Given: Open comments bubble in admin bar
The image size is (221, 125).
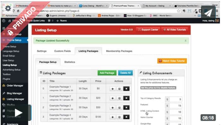Looking at the screenshot, I should click(50, 21).
